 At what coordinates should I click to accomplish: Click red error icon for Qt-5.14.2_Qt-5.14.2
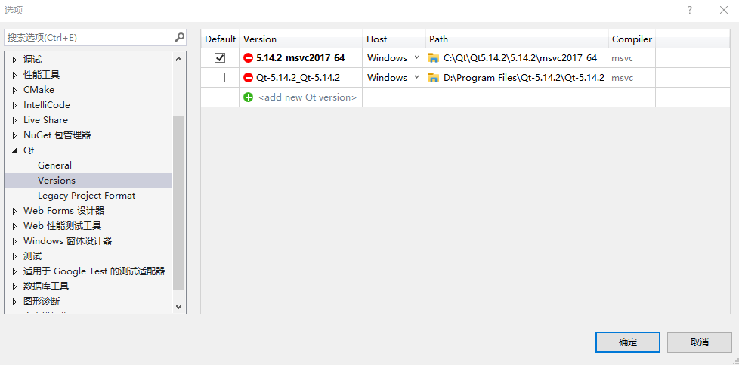tap(249, 78)
